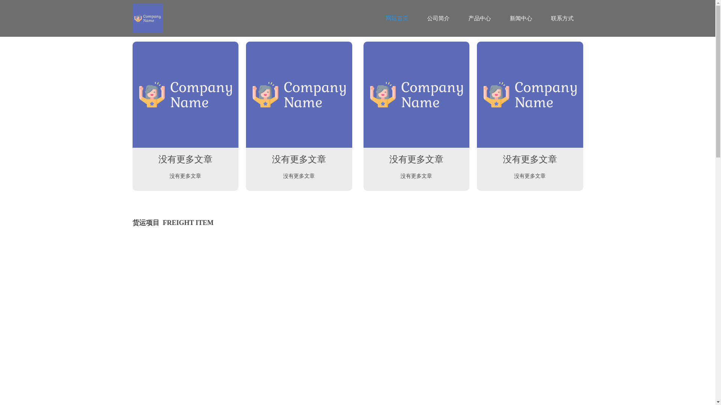Open the second card's Company Name image
Screen dimensions: 721x405
click(x=299, y=94)
